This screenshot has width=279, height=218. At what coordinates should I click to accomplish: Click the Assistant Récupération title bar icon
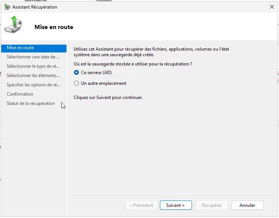click(x=7, y=7)
